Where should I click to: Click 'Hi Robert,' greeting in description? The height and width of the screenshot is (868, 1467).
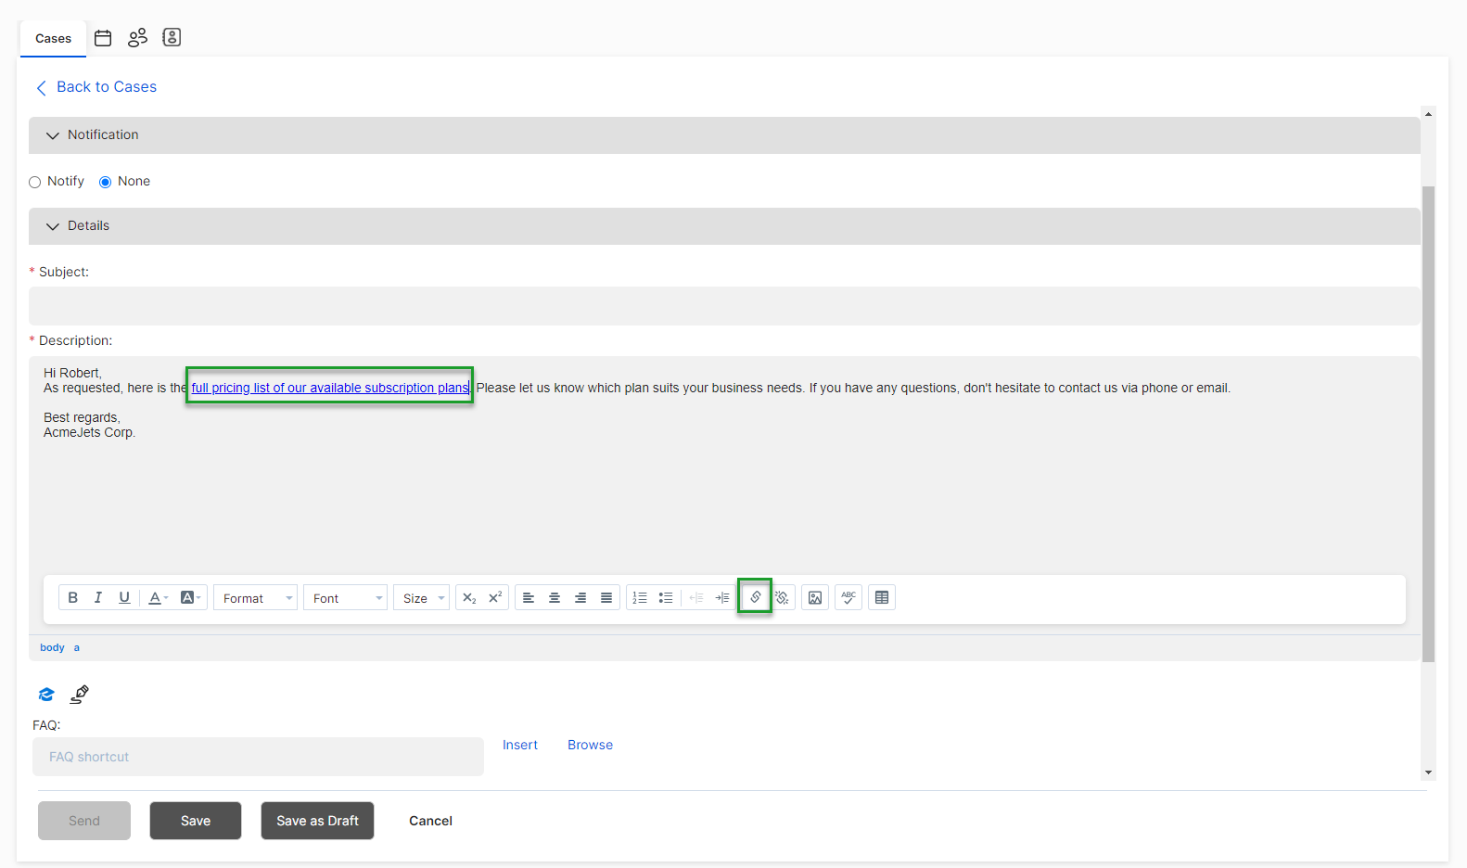click(x=72, y=373)
